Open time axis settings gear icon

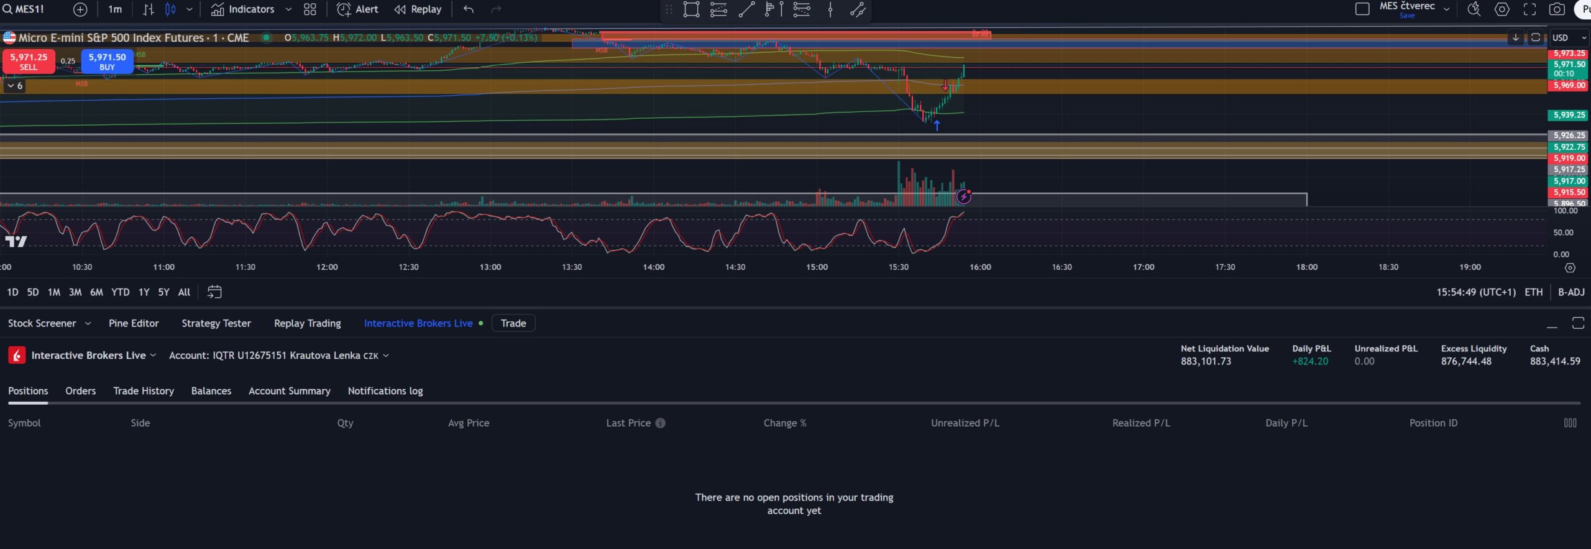1570,268
